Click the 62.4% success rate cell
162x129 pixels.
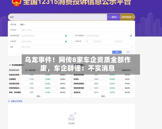click(127, 79)
